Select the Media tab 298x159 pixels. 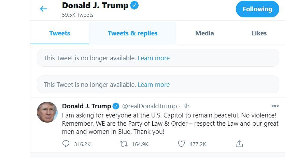204,33
